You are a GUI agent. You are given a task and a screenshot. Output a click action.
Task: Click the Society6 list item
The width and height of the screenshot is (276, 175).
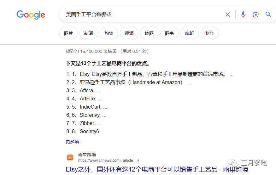coord(83,131)
